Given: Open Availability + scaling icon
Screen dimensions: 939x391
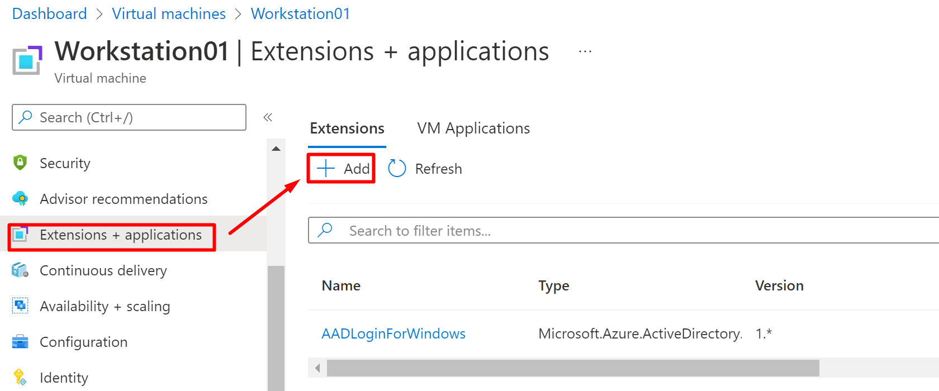Looking at the screenshot, I should coord(20,306).
